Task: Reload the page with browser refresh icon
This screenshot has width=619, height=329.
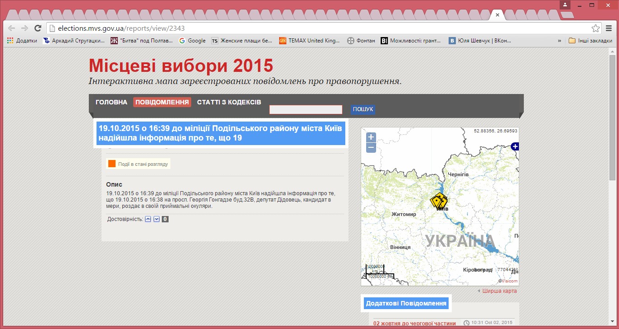Action: [38, 28]
